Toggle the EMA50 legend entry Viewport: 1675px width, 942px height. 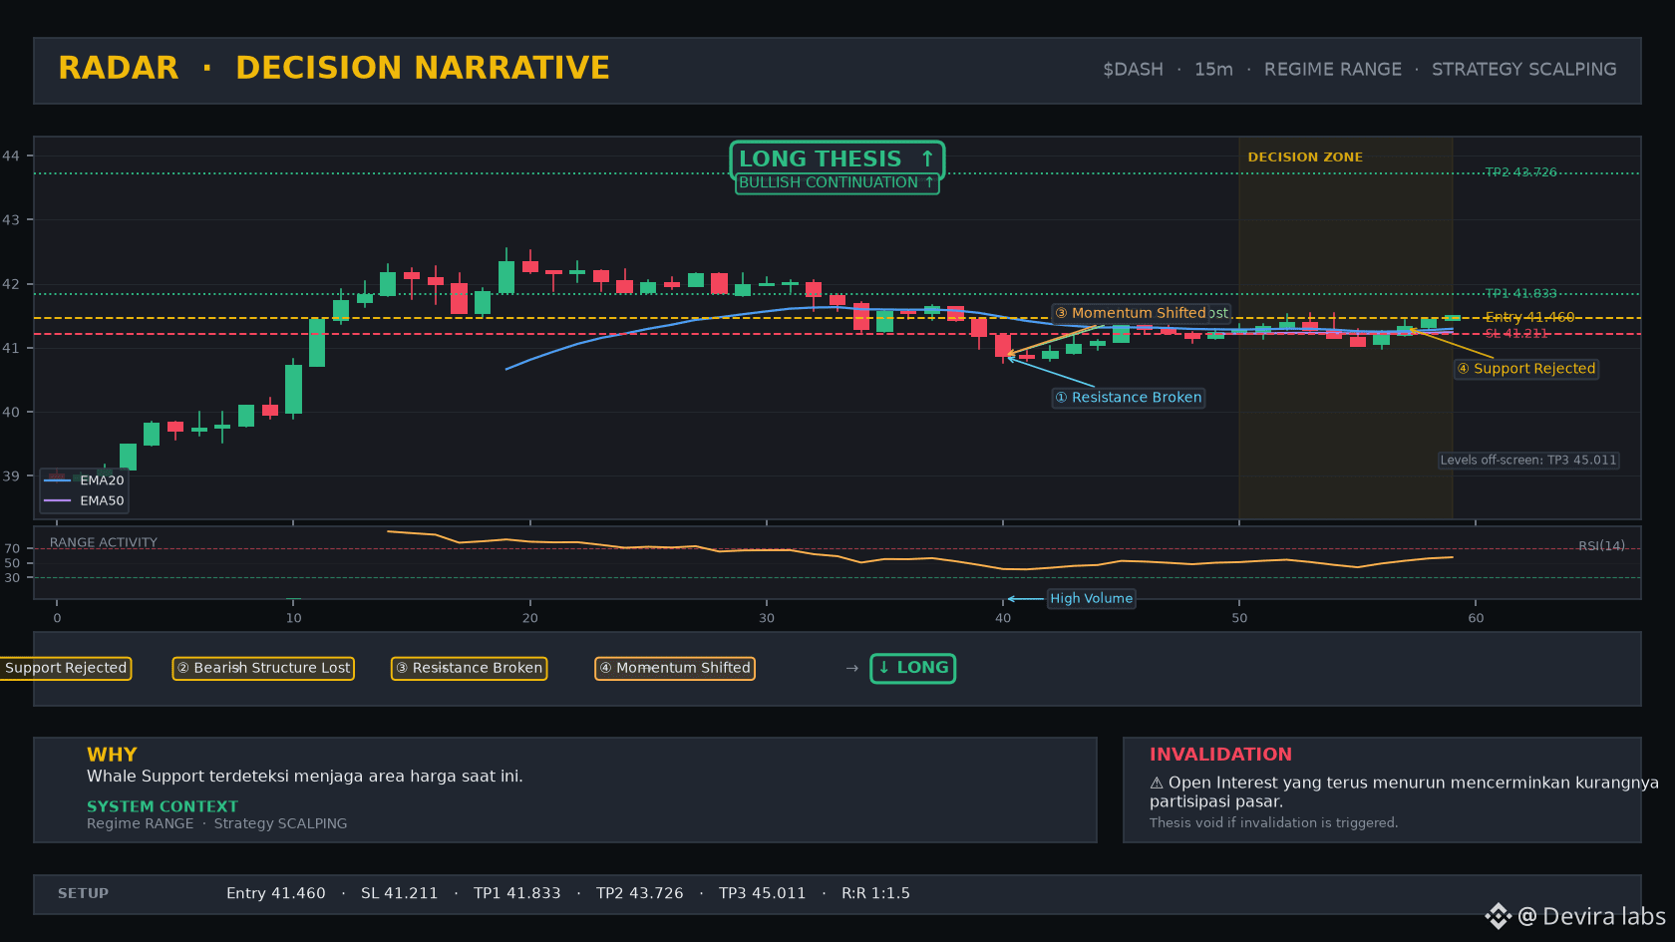tap(84, 501)
